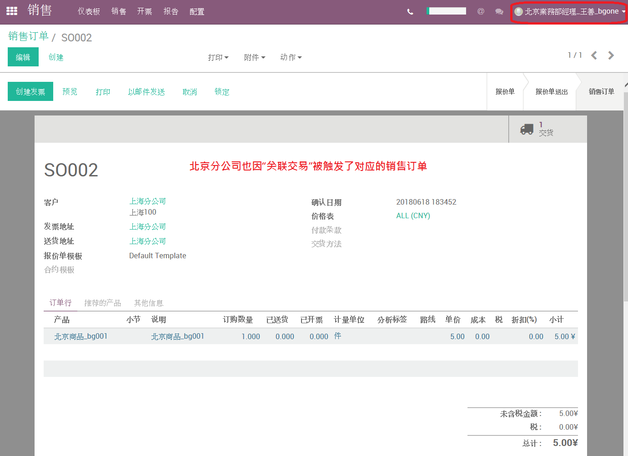Image resolution: width=628 pixels, height=456 pixels.
Task: Open the user account dropdown arrow
Action: click(623, 12)
